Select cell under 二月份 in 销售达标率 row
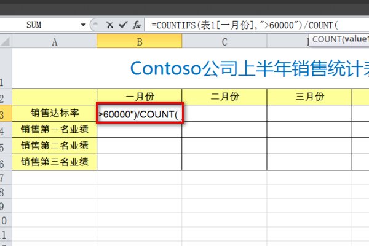Image resolution: width=369 pixels, height=246 pixels. pyautogui.click(x=224, y=113)
